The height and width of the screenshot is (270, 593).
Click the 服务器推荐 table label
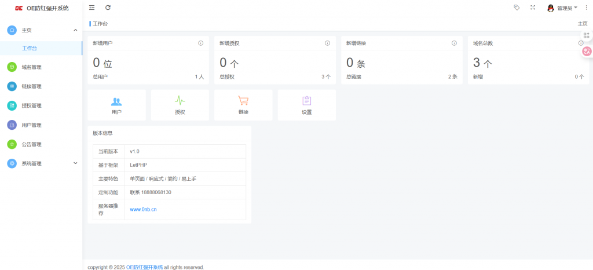pyautogui.click(x=108, y=210)
